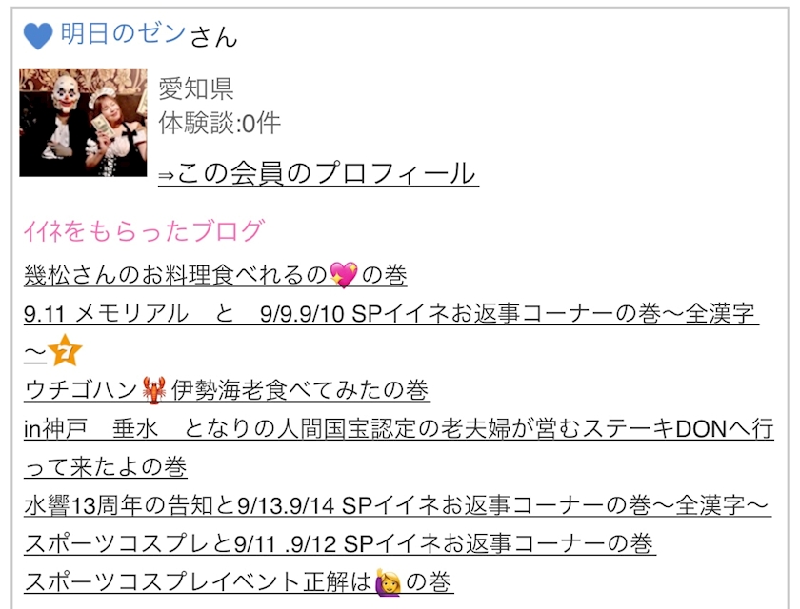The height and width of the screenshot is (609, 800).
Task: Click the member profile photo thumbnail
Action: click(x=83, y=123)
